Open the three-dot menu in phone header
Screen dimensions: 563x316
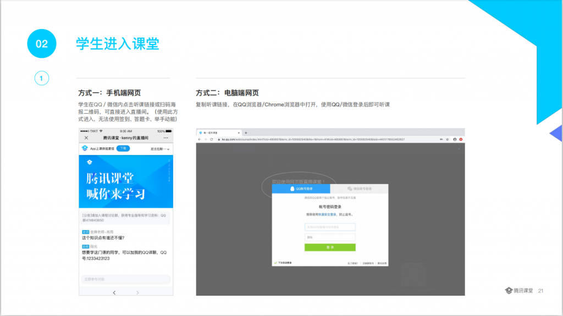click(165, 138)
